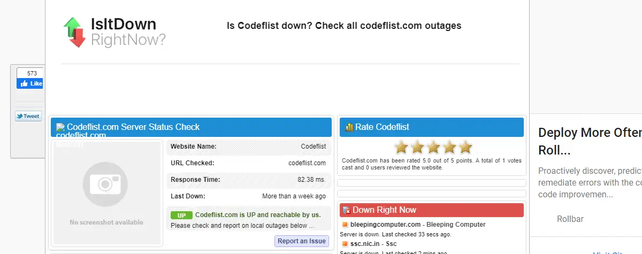The width and height of the screenshot is (642, 254).
Task: Click the Tweet bird button
Action: pyautogui.click(x=28, y=116)
